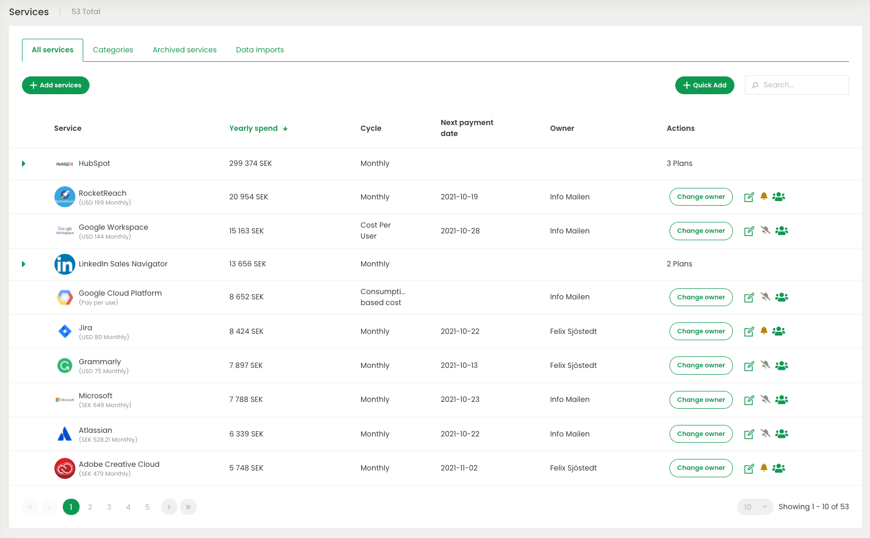The image size is (870, 538).
Task: Sort by Yearly spend column
Action: point(259,128)
